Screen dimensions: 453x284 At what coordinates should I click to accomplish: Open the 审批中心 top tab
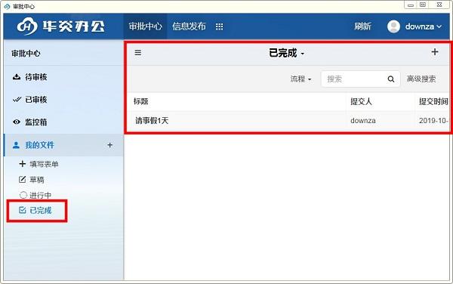click(145, 26)
